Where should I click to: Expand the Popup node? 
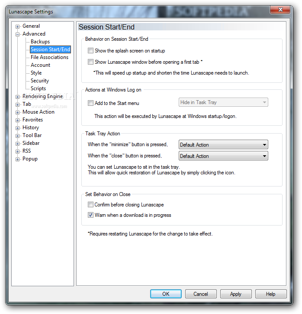pyautogui.click(x=18, y=159)
